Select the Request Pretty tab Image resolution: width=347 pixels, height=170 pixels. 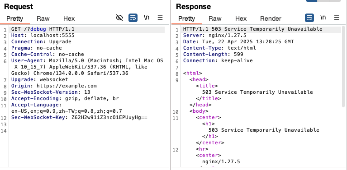click(x=14, y=18)
